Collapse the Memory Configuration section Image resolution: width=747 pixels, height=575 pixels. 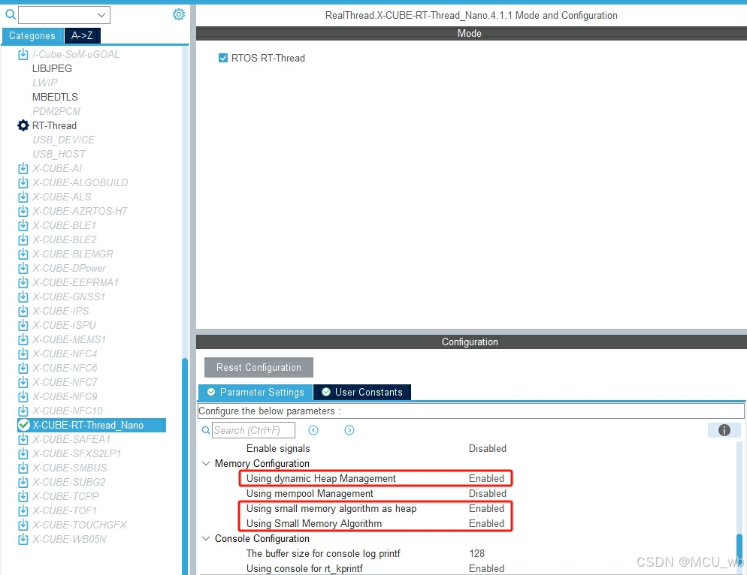pyautogui.click(x=206, y=463)
